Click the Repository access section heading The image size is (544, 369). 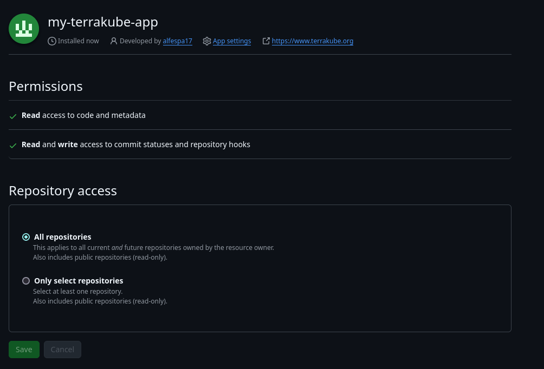tap(63, 191)
